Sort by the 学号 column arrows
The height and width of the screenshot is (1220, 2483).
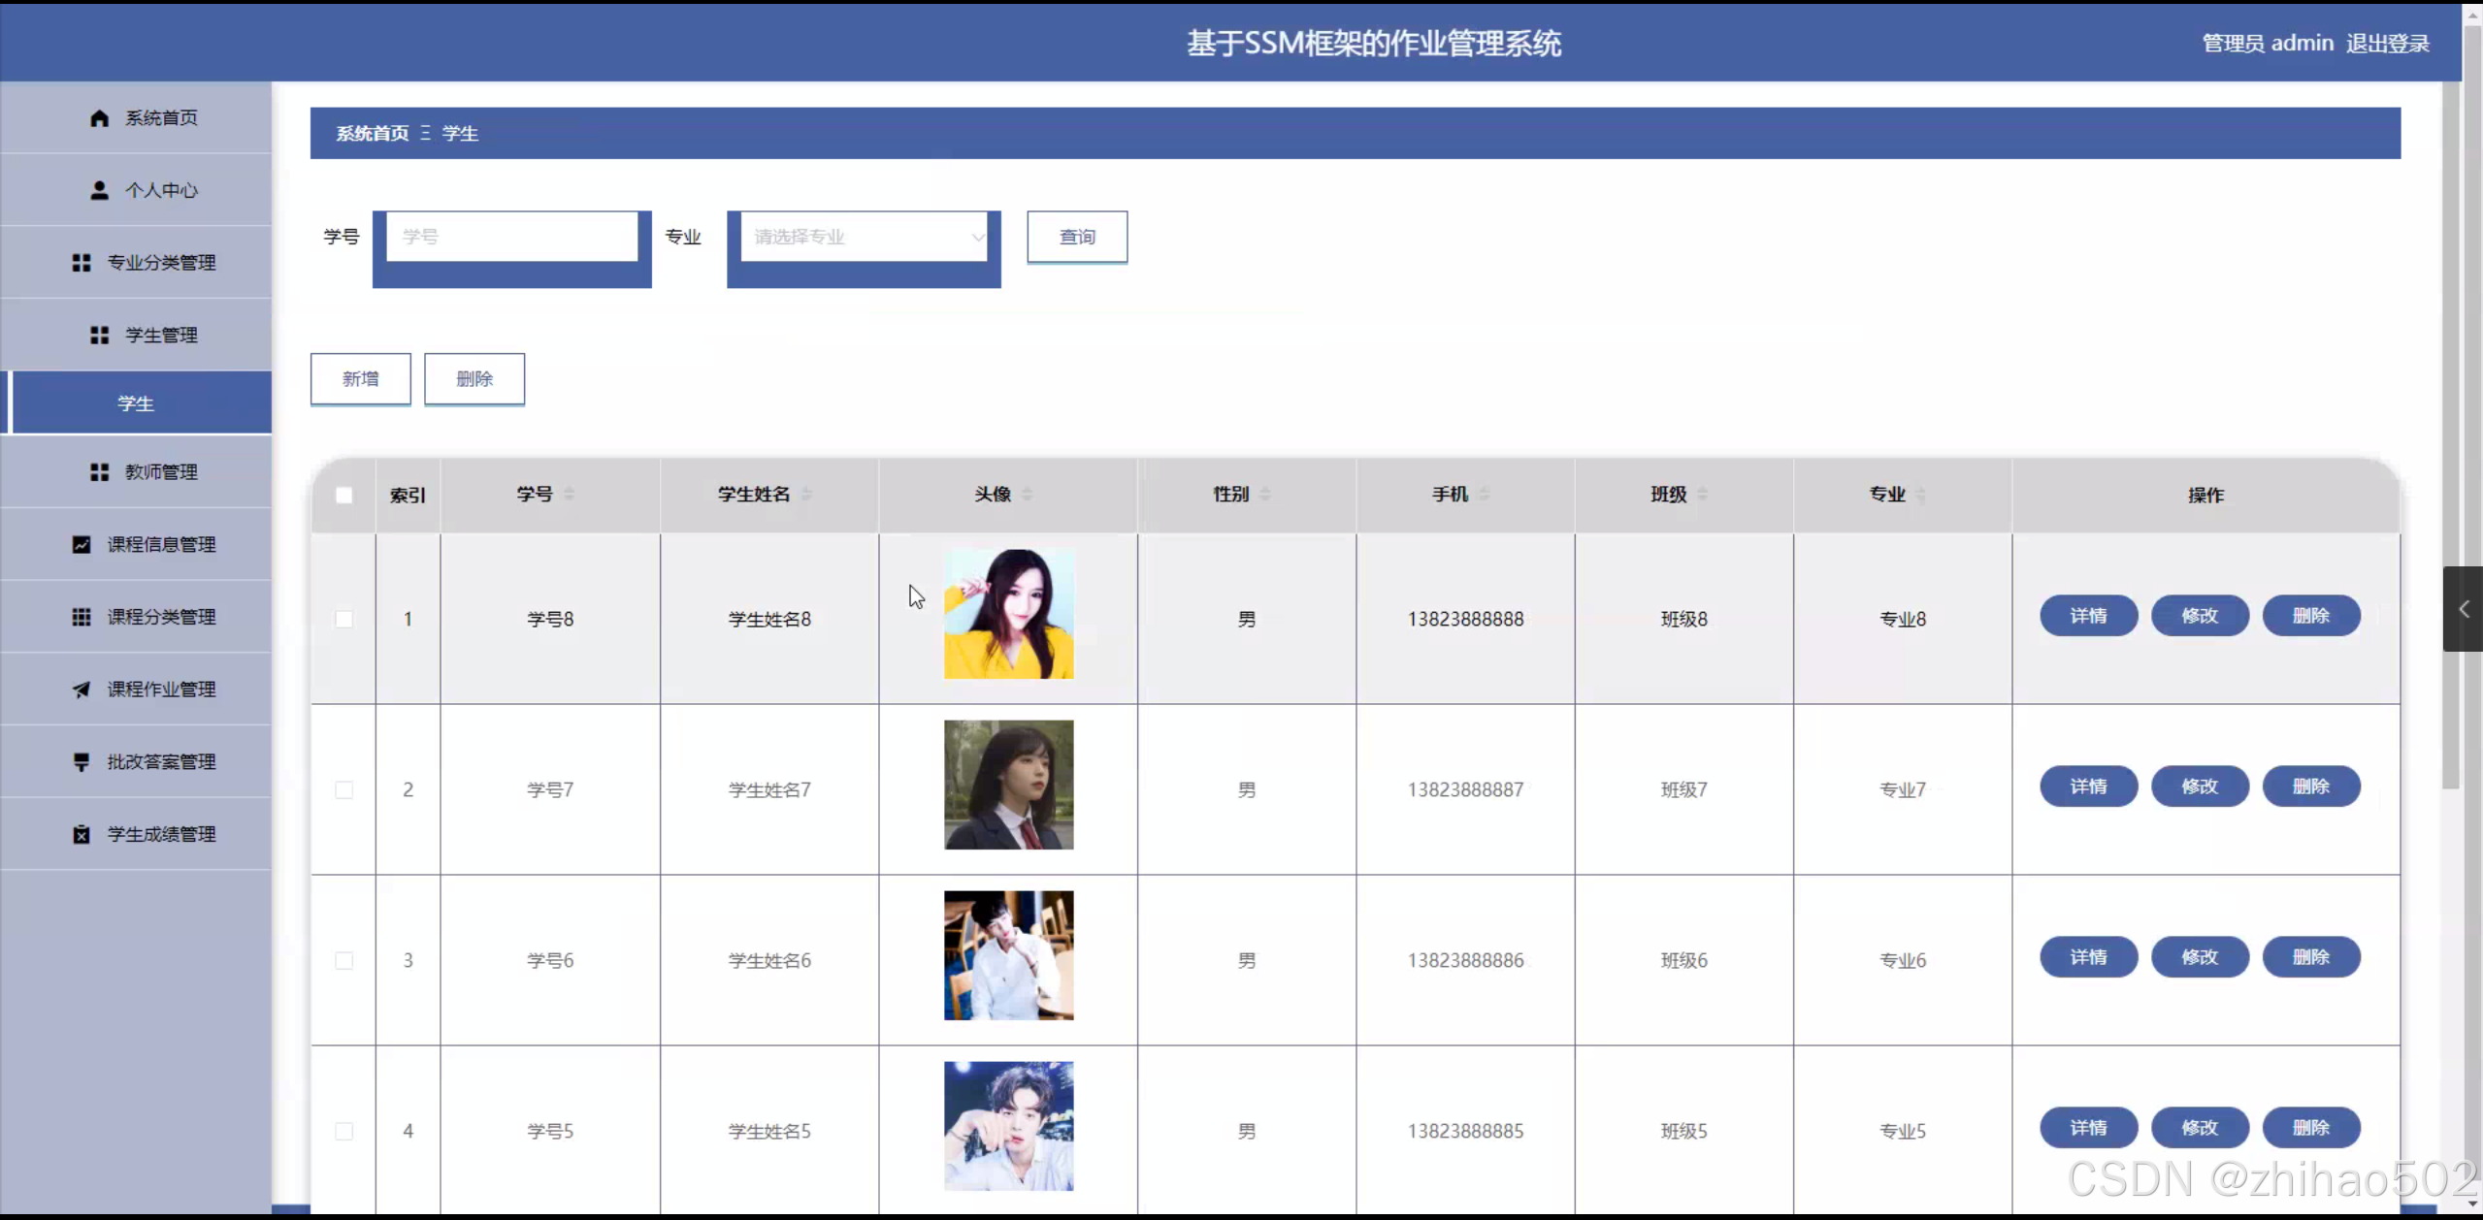point(570,495)
